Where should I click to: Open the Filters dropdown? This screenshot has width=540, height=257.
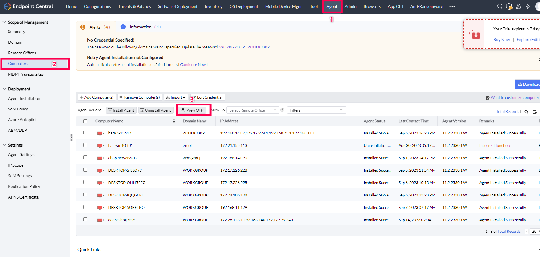316,110
